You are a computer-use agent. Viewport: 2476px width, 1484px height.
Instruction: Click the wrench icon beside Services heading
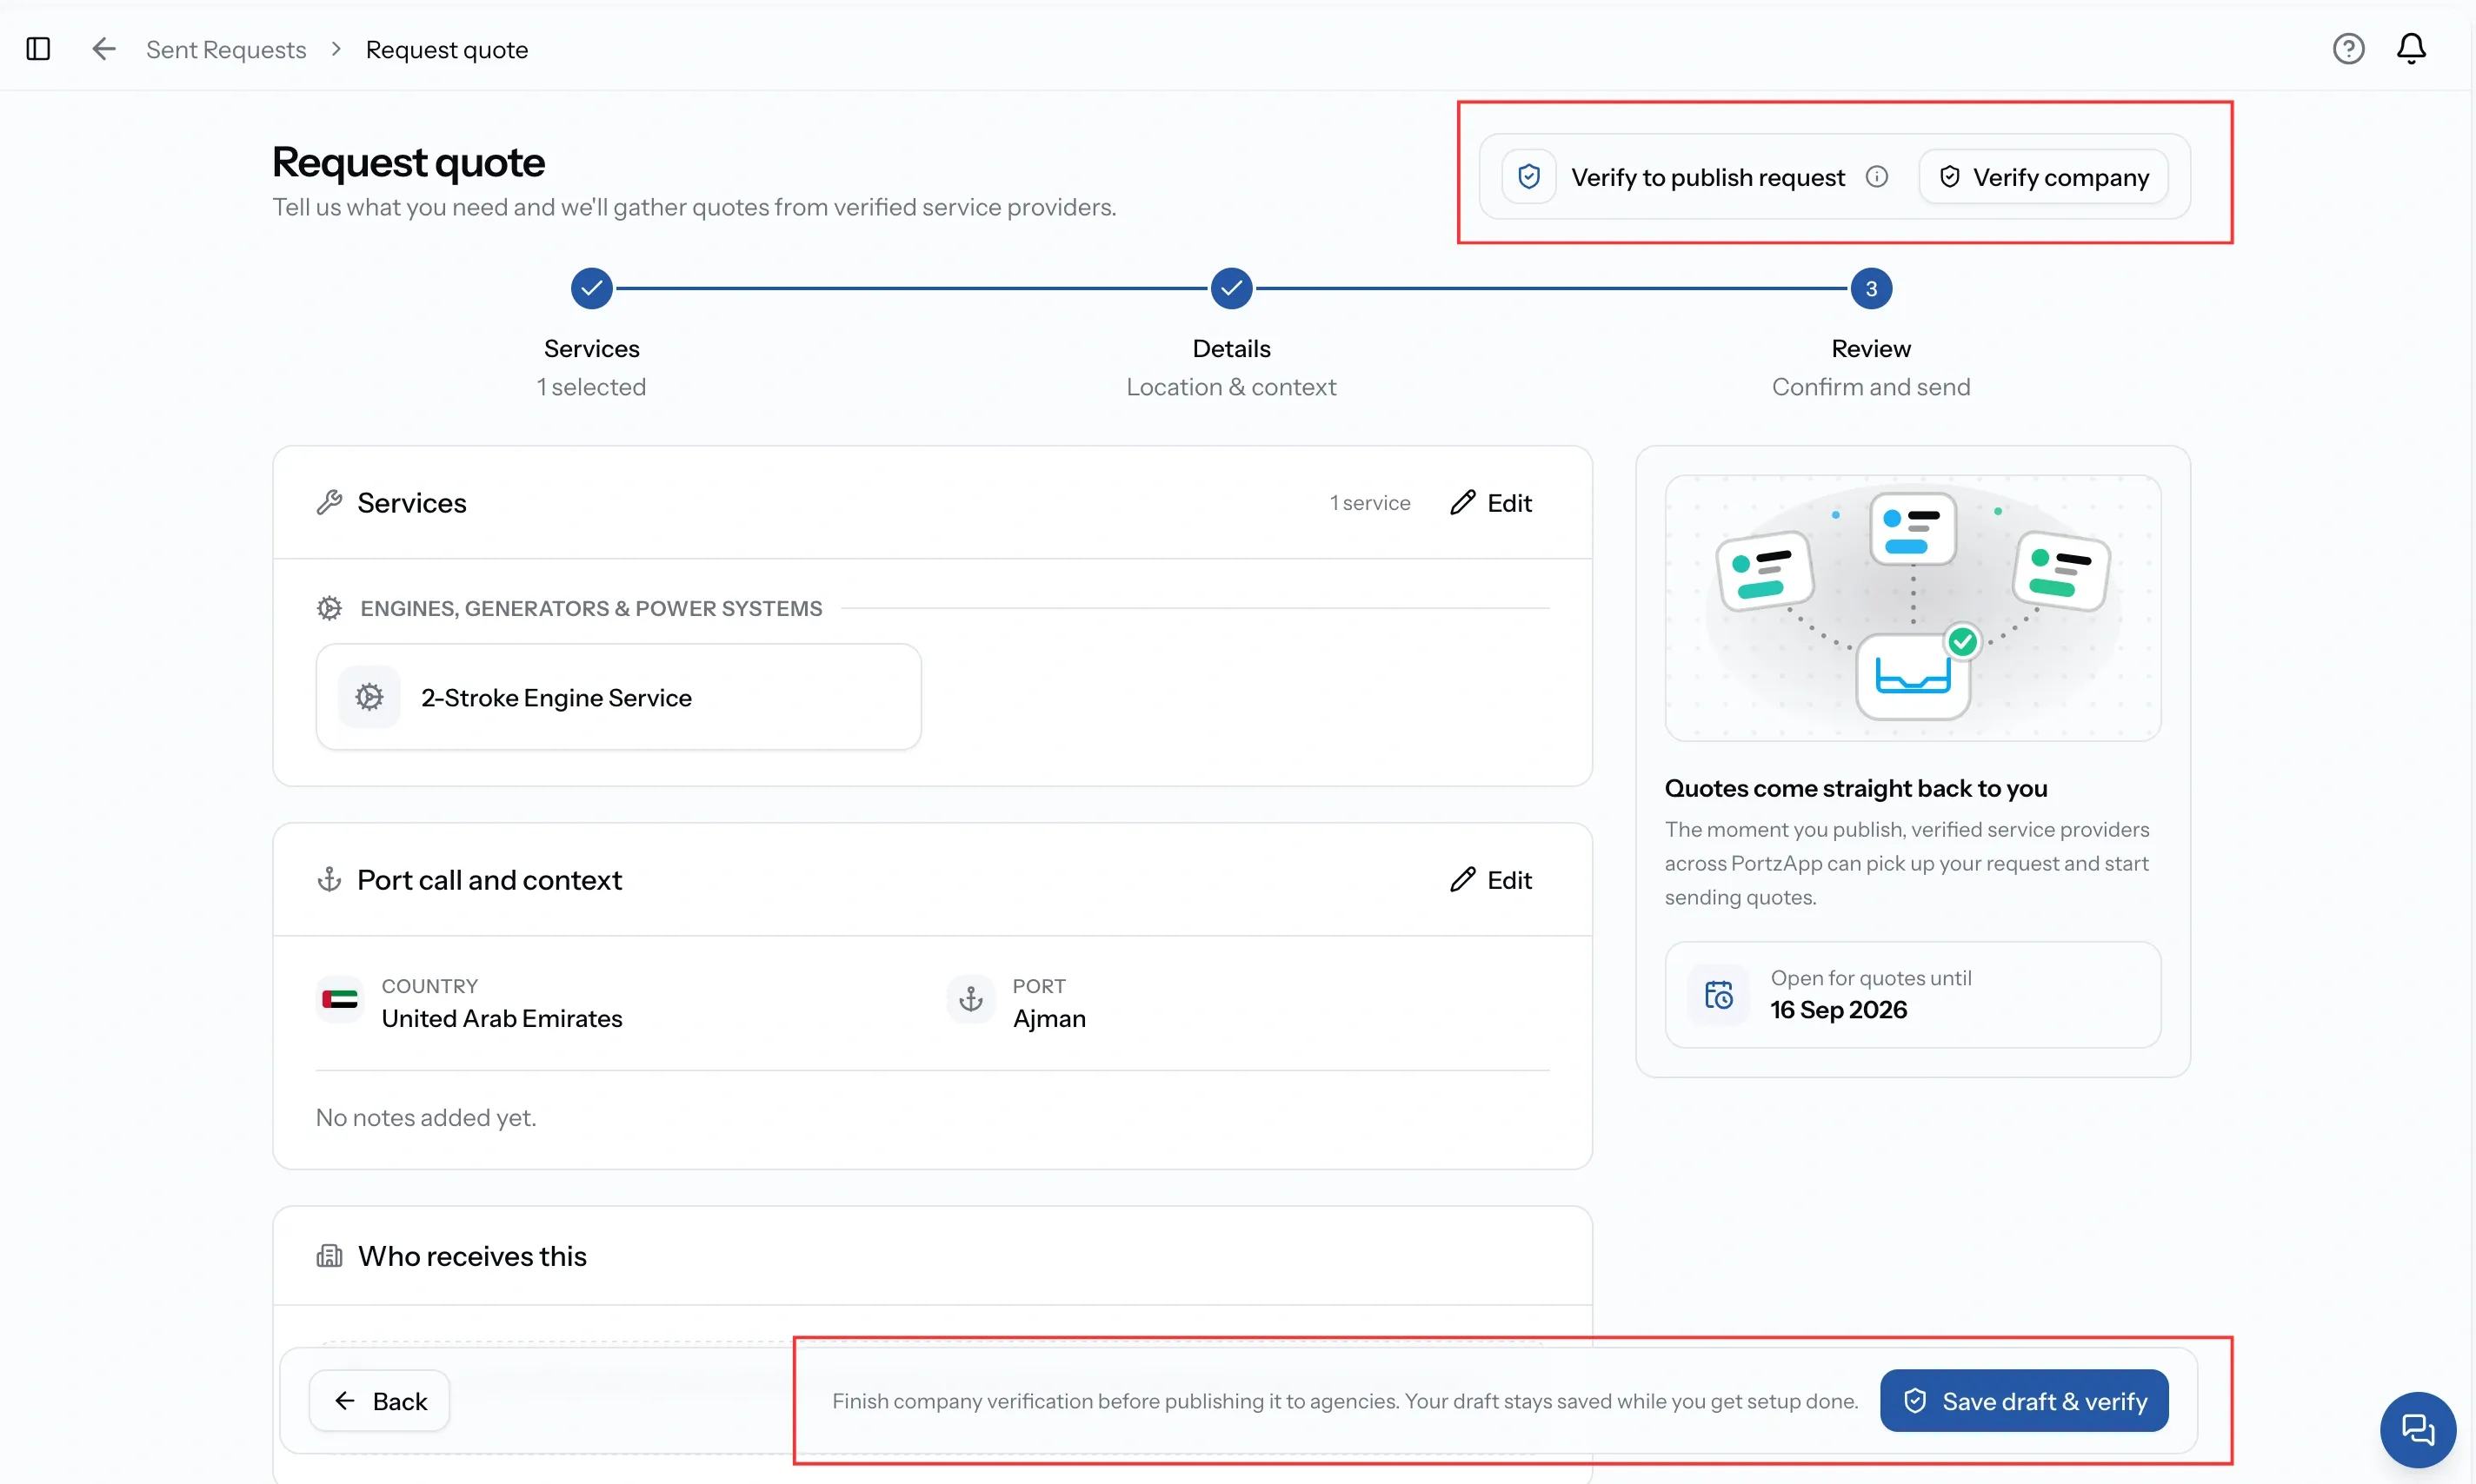click(x=329, y=503)
